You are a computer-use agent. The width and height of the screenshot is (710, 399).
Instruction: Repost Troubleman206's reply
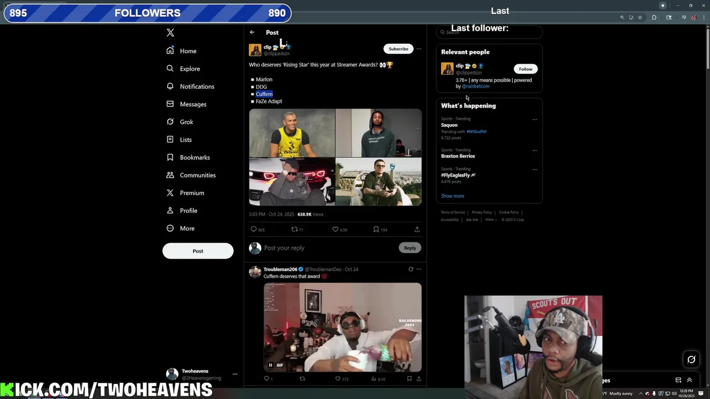click(x=302, y=379)
